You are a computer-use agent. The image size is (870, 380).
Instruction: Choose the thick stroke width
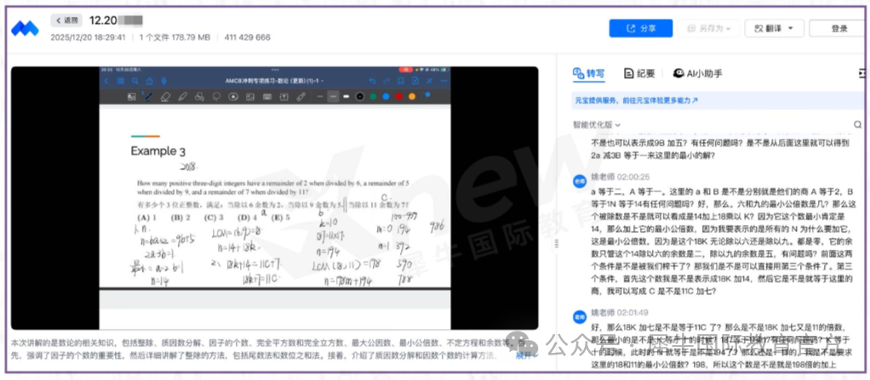346,96
